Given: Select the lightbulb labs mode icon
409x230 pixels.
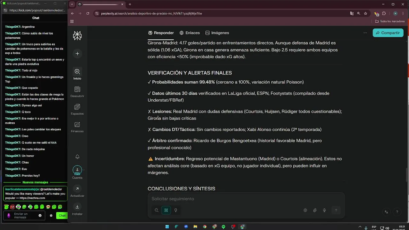Looking at the screenshot, I should pos(175,210).
